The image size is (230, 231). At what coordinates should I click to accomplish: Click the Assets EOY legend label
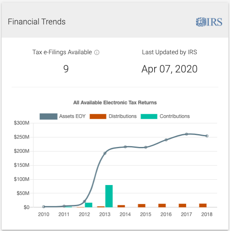click(x=72, y=116)
